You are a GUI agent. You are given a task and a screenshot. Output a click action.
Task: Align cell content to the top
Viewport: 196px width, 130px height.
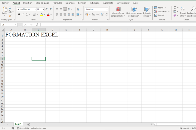(57, 9)
